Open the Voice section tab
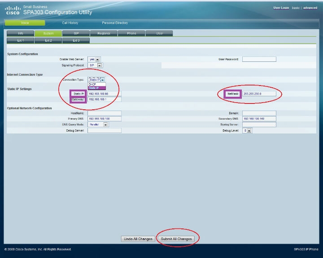Image resolution: width=323 pixels, height=258 pixels. (25, 23)
